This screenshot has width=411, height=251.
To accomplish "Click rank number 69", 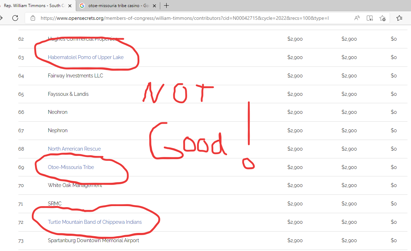I will point(21,168).
